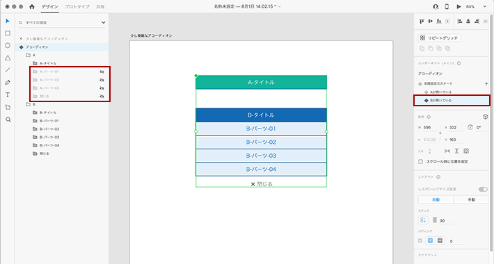Select the Pen tool
This screenshot has height=264, width=494.
[x=8, y=83]
